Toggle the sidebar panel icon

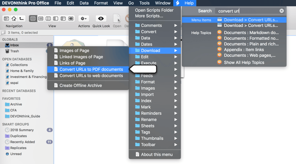tap(6, 19)
